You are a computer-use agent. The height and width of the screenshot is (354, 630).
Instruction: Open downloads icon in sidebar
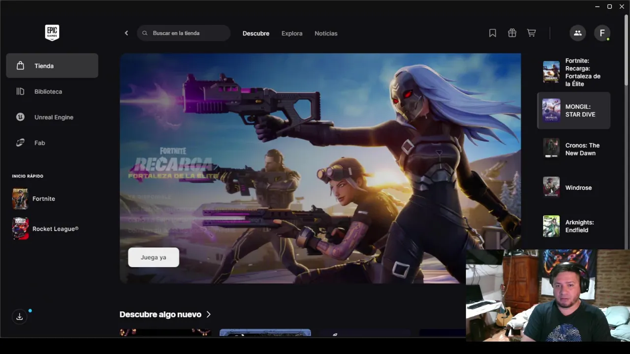[20, 317]
